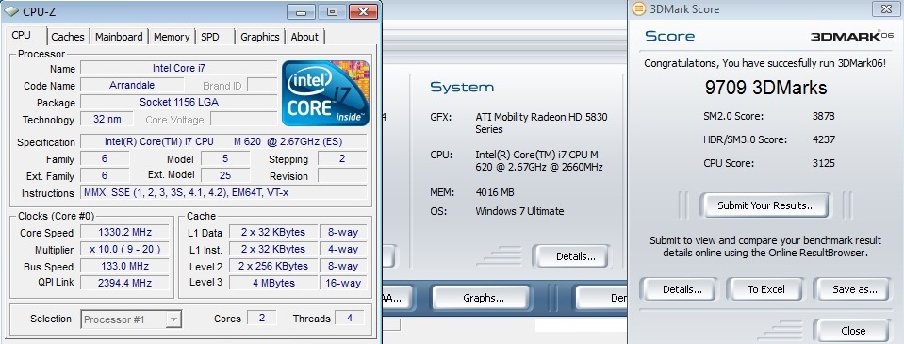
Task: Click Submit Your Results button
Action: tap(765, 205)
